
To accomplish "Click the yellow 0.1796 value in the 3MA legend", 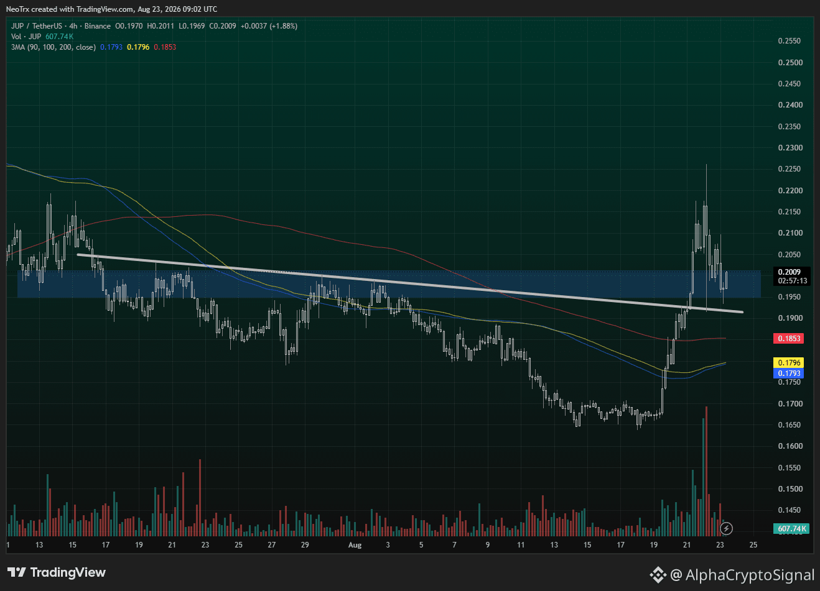I will coord(138,47).
